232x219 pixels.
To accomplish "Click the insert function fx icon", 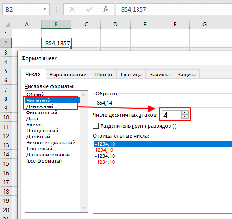I will [x=106, y=9].
